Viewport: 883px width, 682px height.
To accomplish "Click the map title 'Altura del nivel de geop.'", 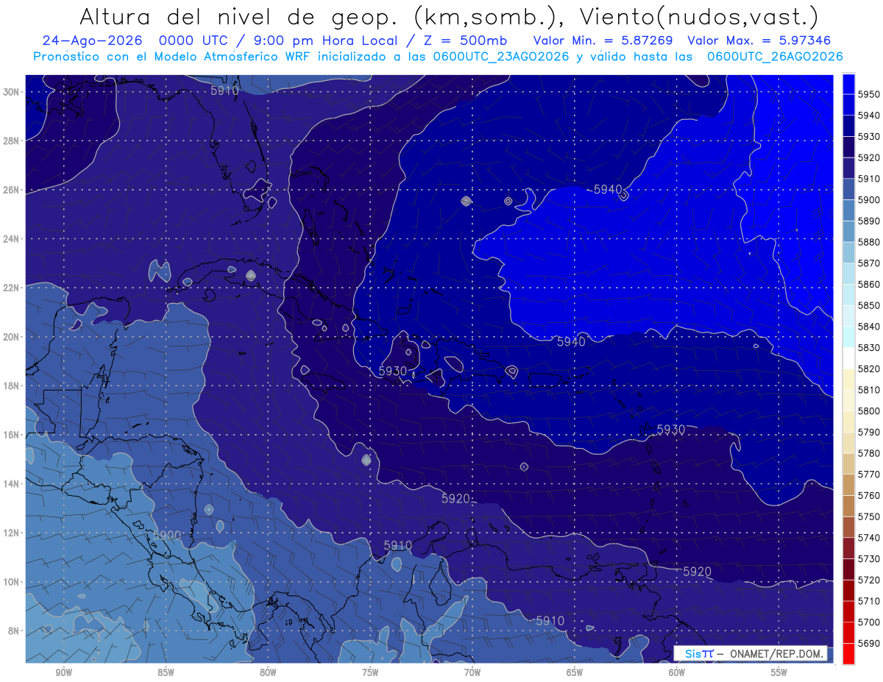I will [238, 16].
